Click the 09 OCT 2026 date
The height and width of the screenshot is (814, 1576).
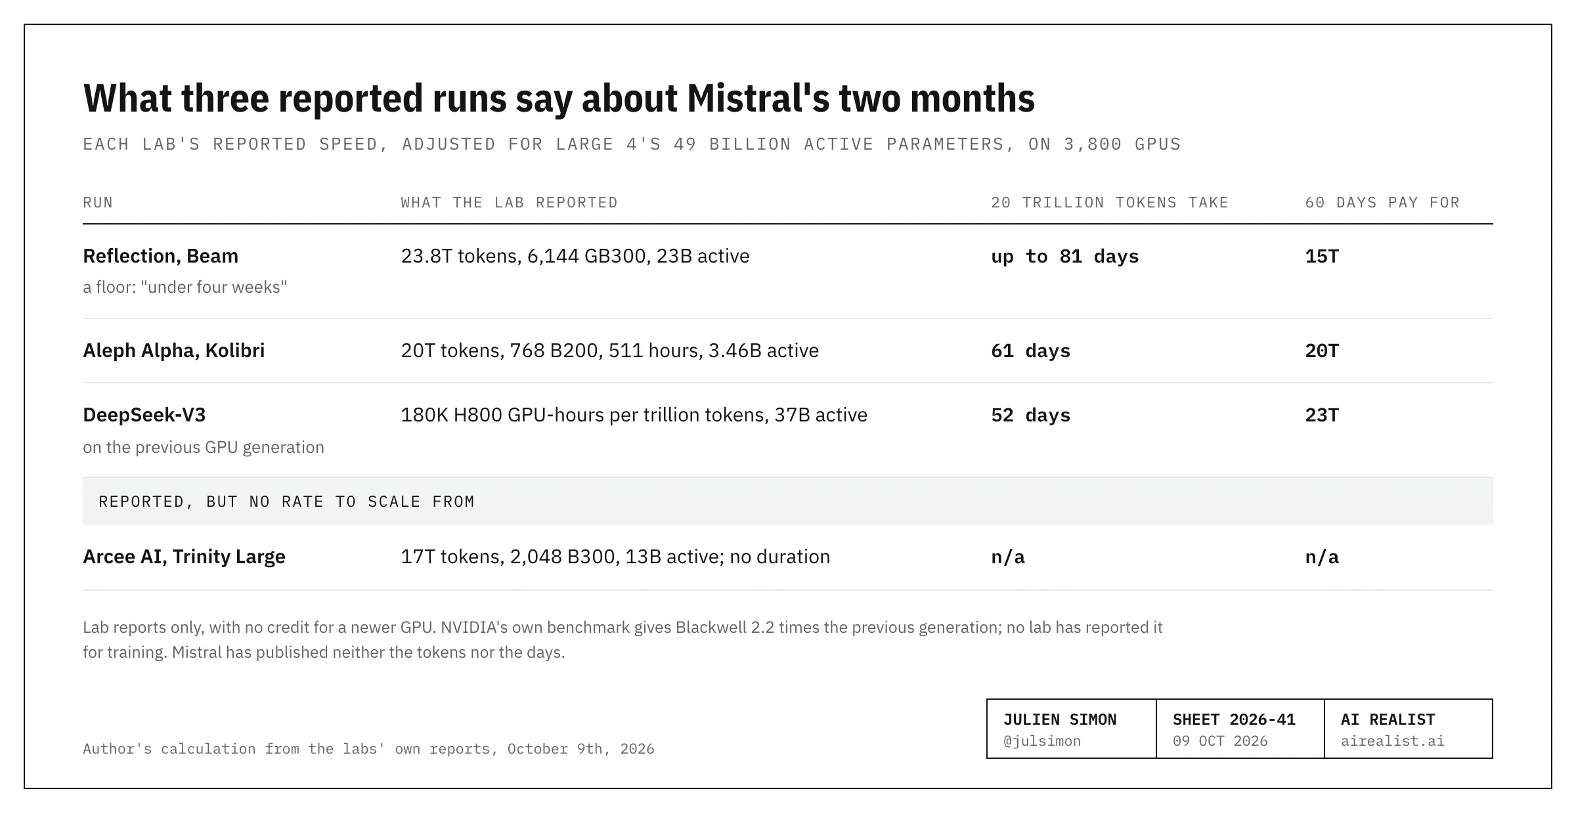coord(1220,741)
